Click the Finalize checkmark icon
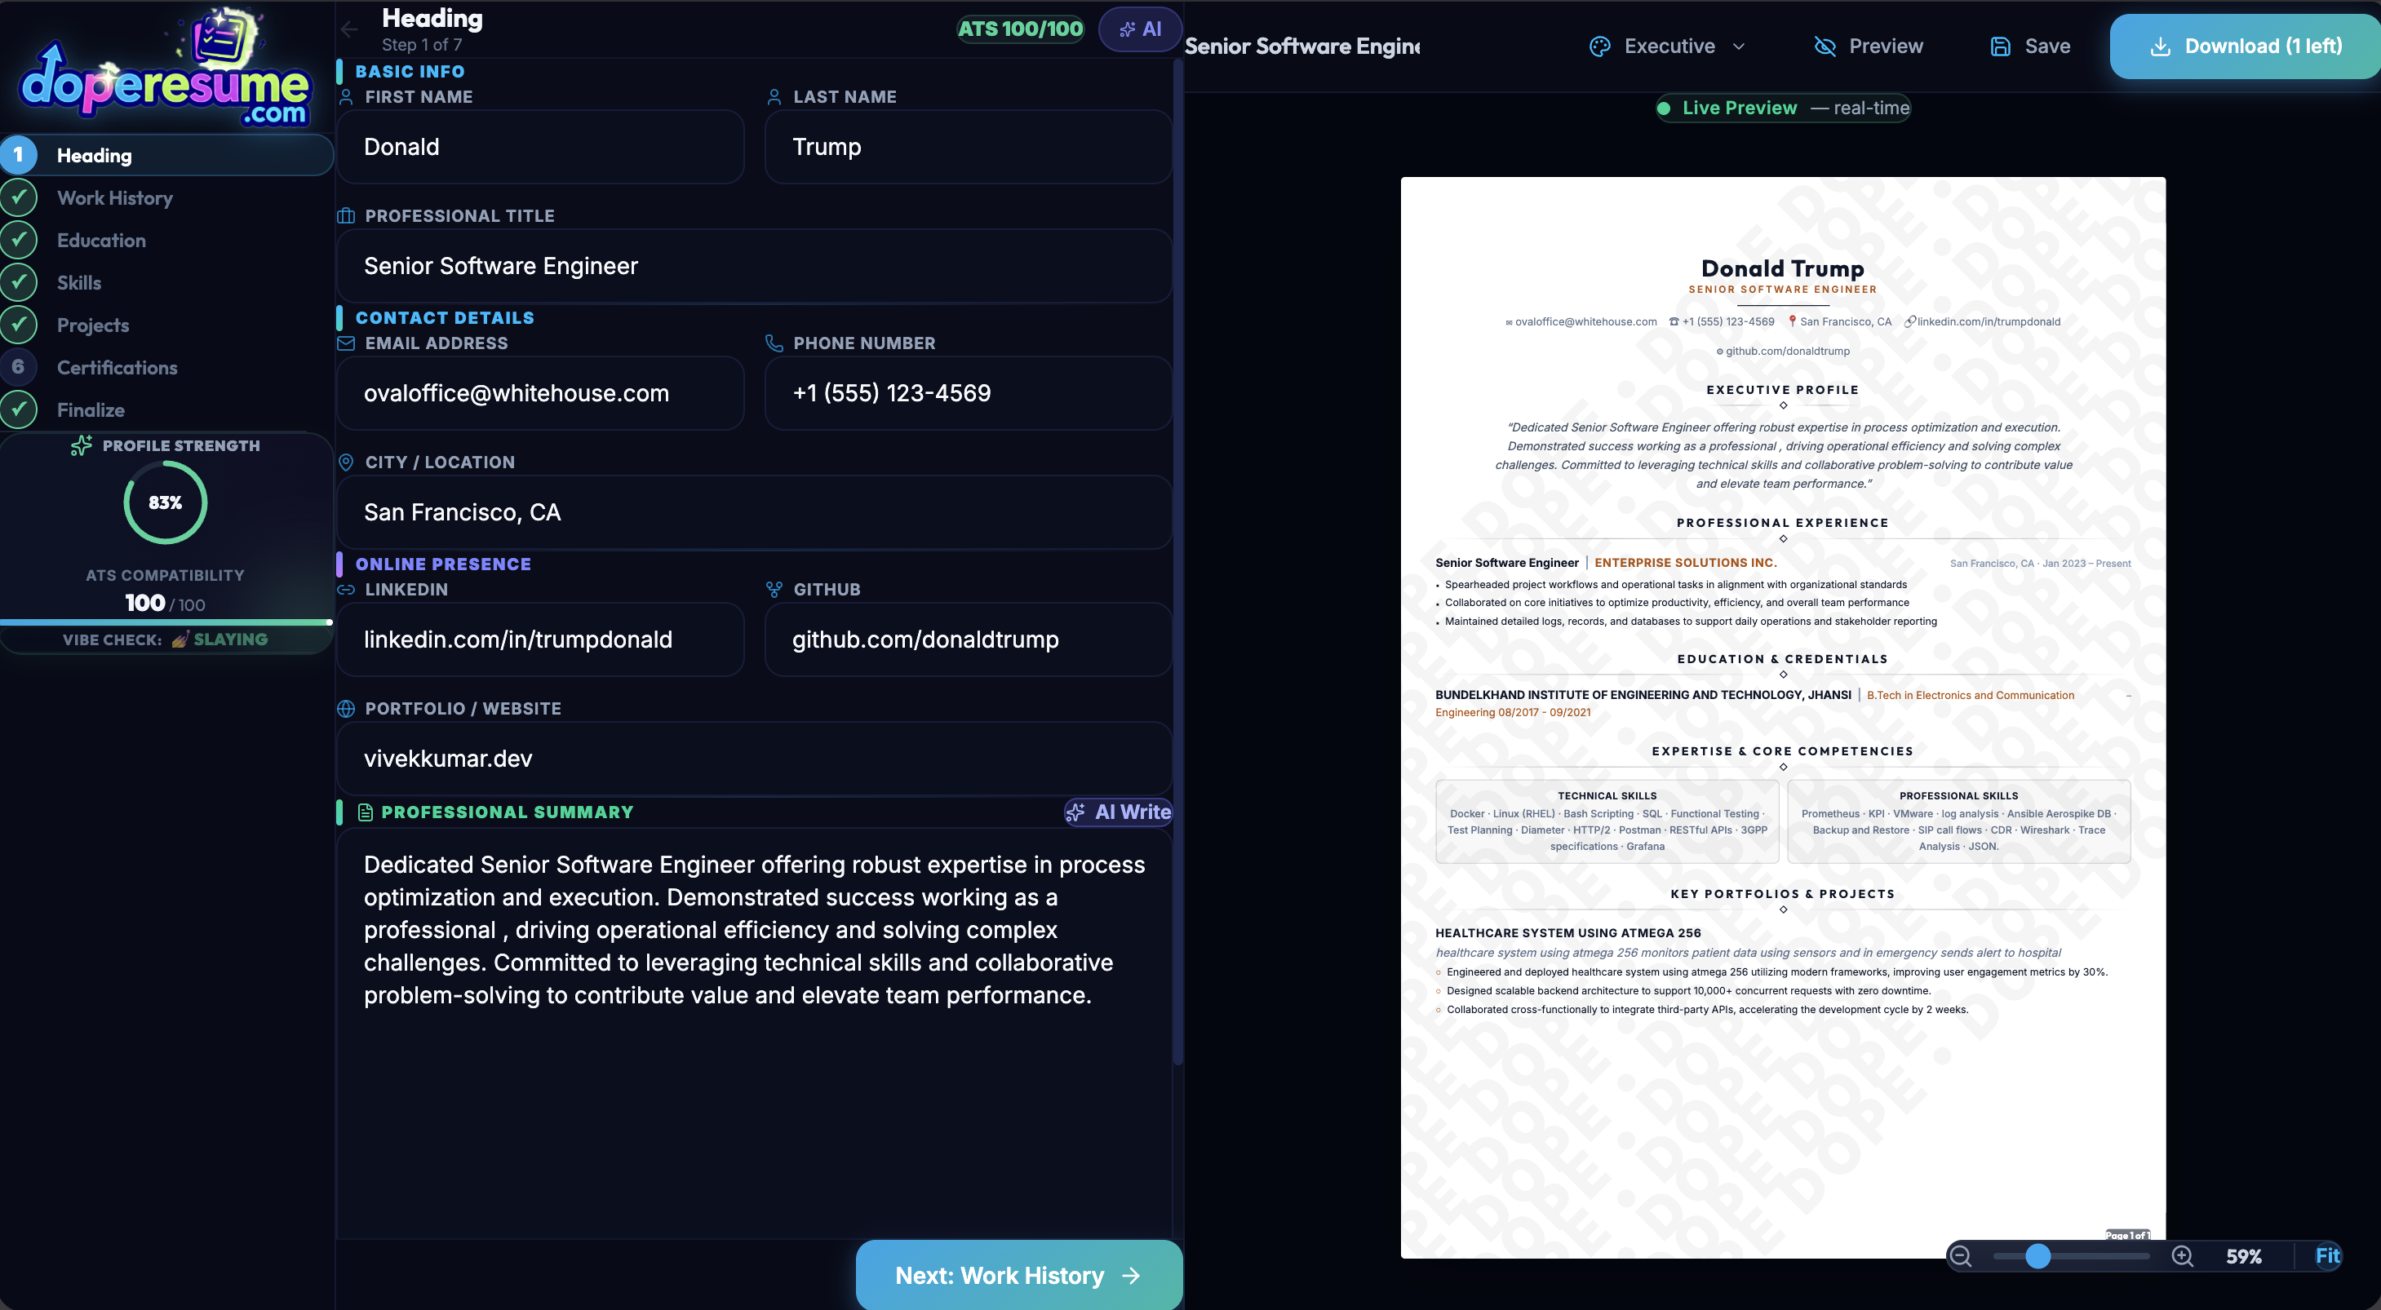 click(x=19, y=410)
